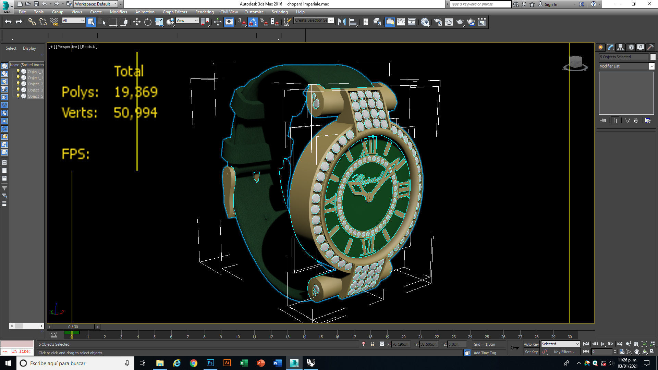Open Render Setup dialog
This screenshot has width=658, height=370.
[438, 22]
